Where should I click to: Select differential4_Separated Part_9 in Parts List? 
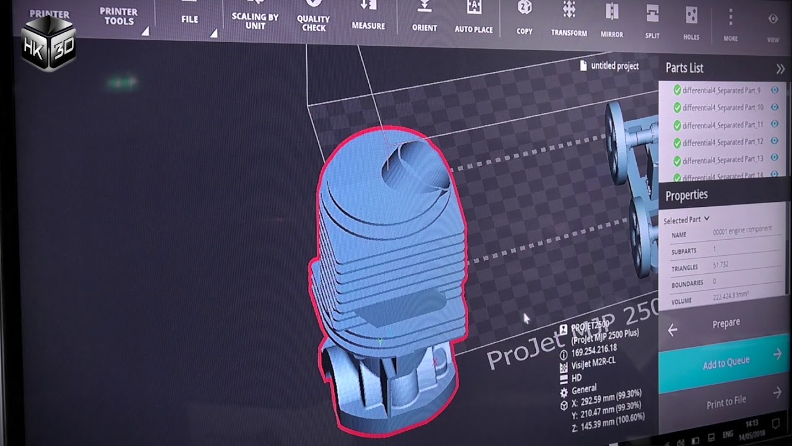coord(721,90)
